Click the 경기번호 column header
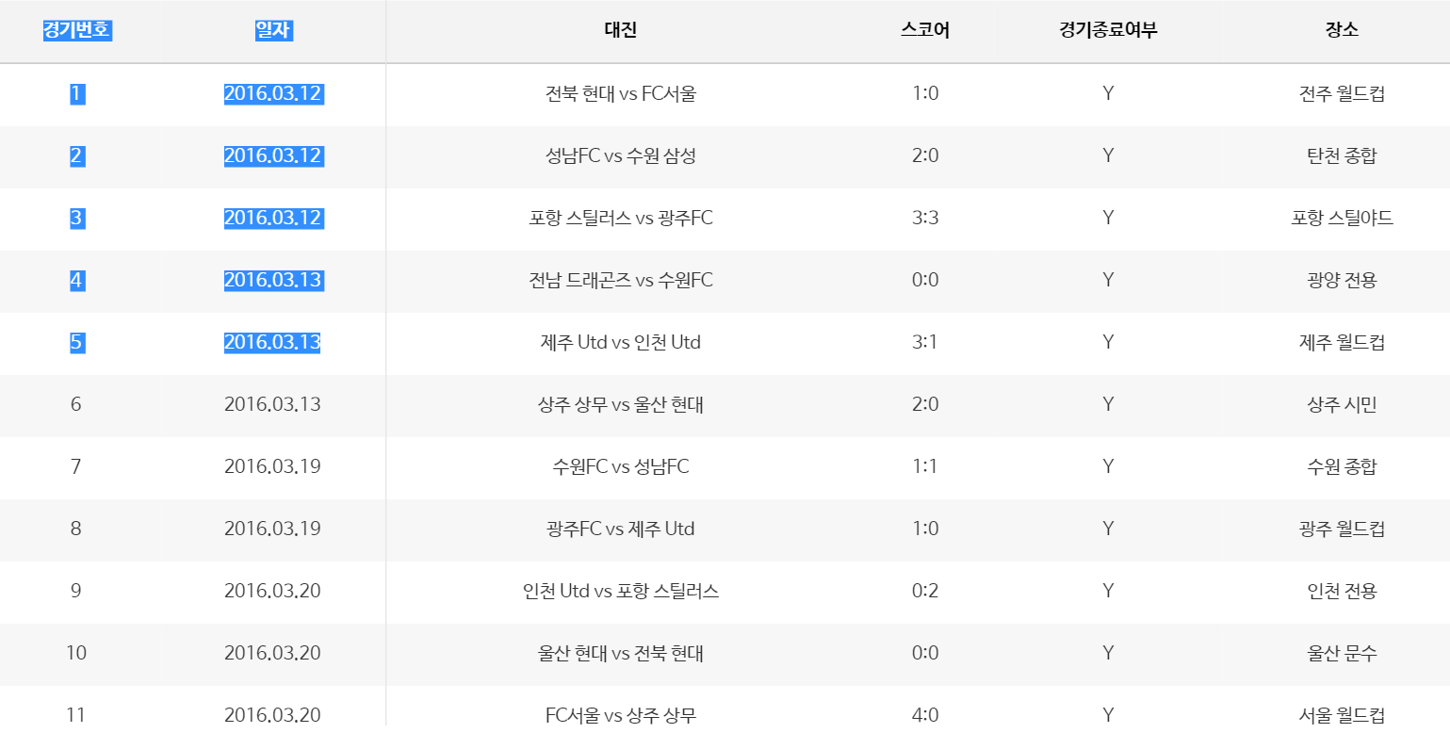 76,30
